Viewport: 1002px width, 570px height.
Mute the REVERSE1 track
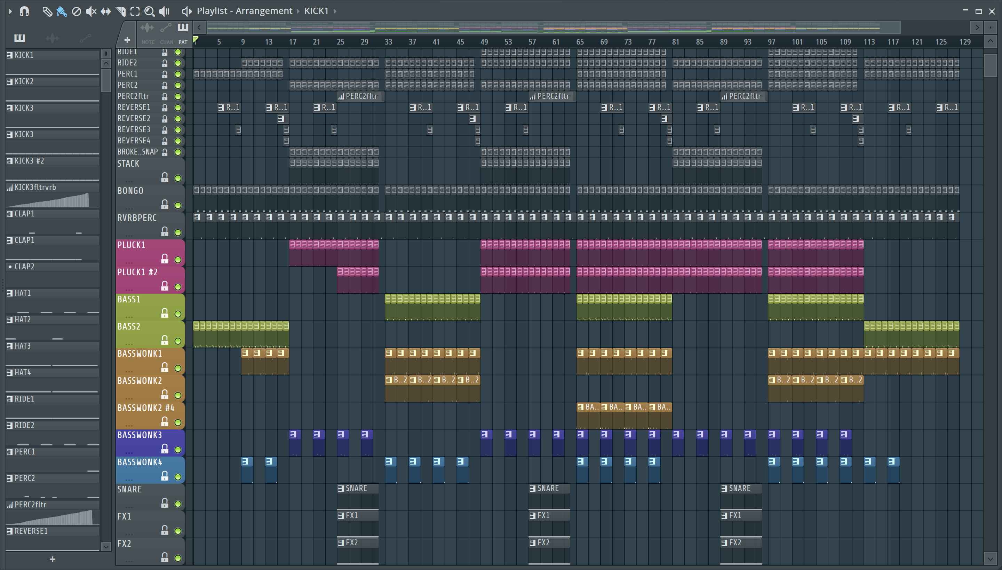(x=178, y=108)
